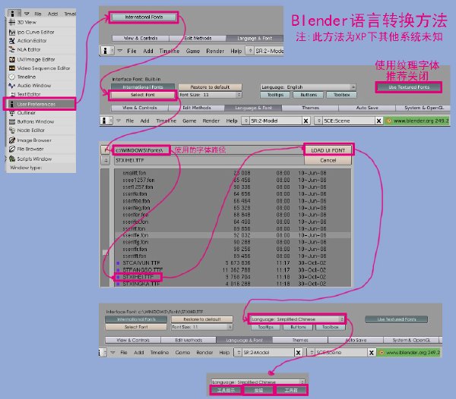Open User Preferences from window type list
456x399 pixels.
tap(40, 104)
